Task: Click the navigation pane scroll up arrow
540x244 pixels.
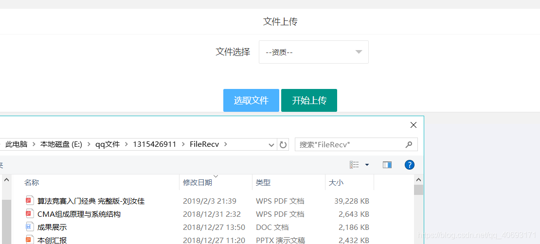Action: click(6, 180)
